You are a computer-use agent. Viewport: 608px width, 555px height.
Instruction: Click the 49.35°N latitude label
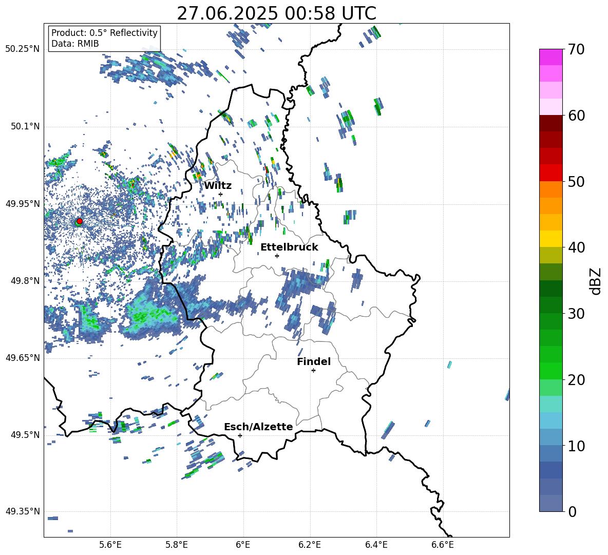(x=23, y=511)
